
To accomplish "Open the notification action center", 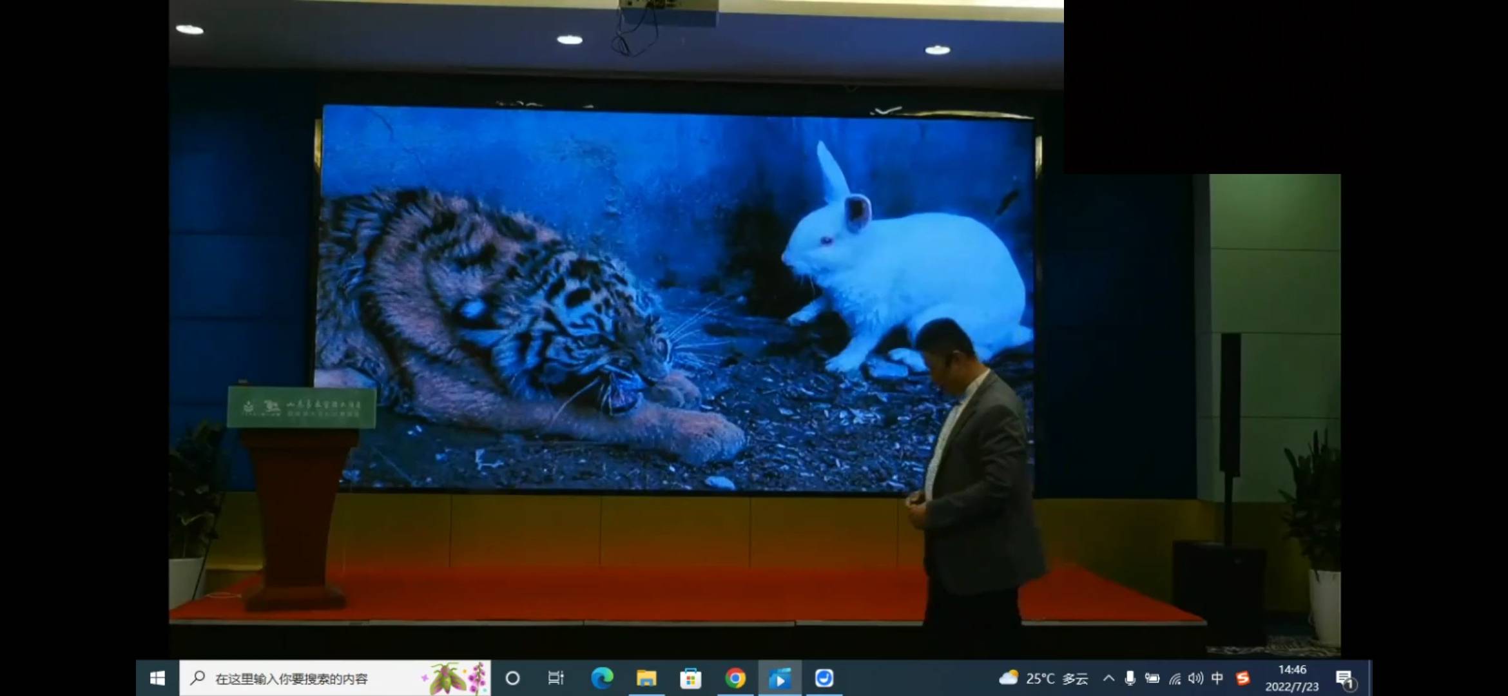I will coord(1344,679).
